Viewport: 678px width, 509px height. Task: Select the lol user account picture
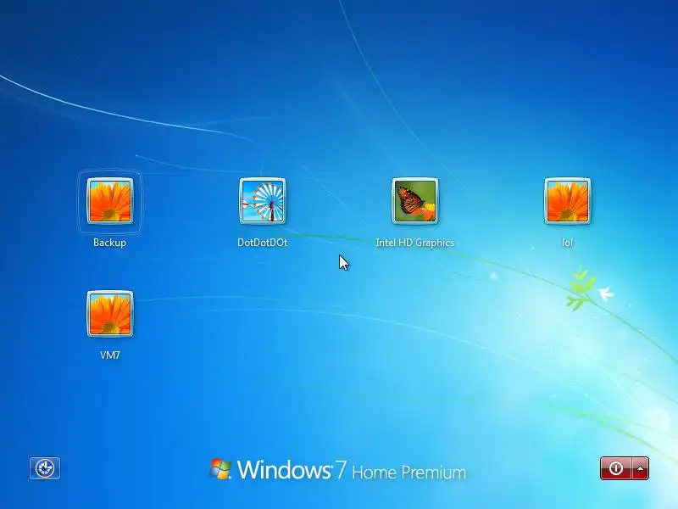[x=567, y=201]
